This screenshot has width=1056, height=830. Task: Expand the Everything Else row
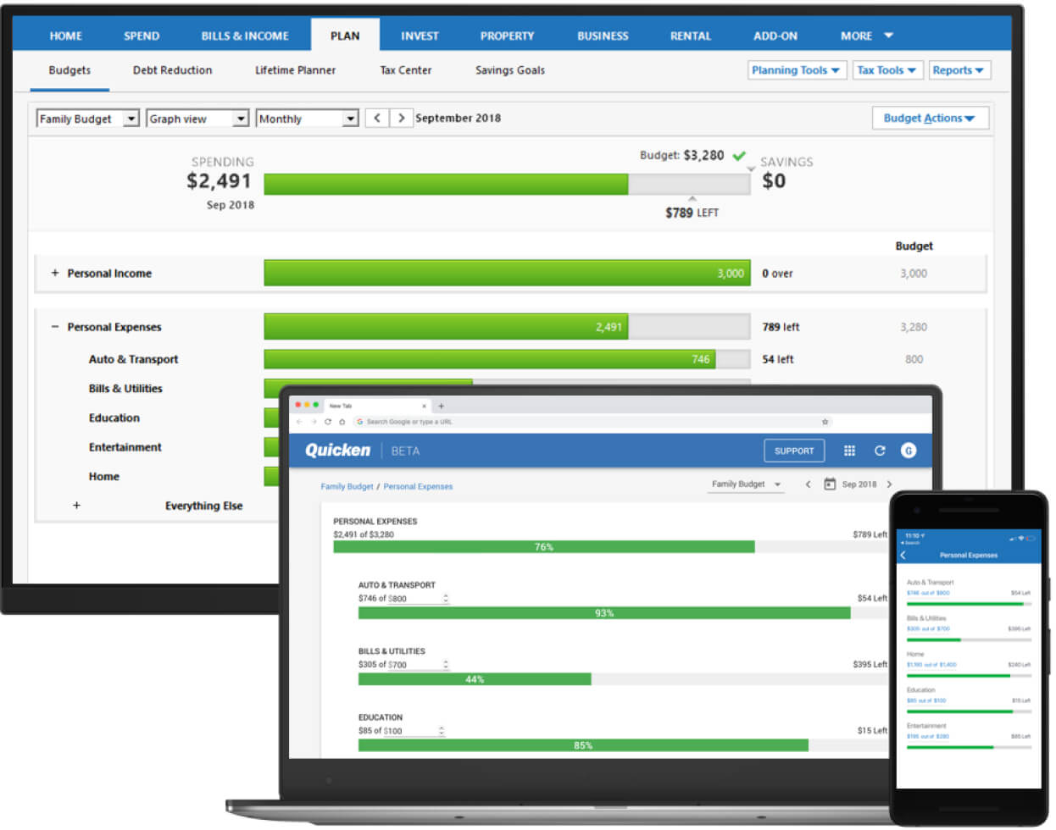click(x=76, y=505)
